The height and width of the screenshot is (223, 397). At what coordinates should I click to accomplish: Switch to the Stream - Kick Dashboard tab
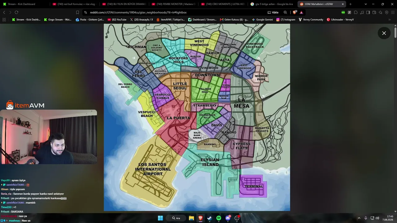(25, 4)
